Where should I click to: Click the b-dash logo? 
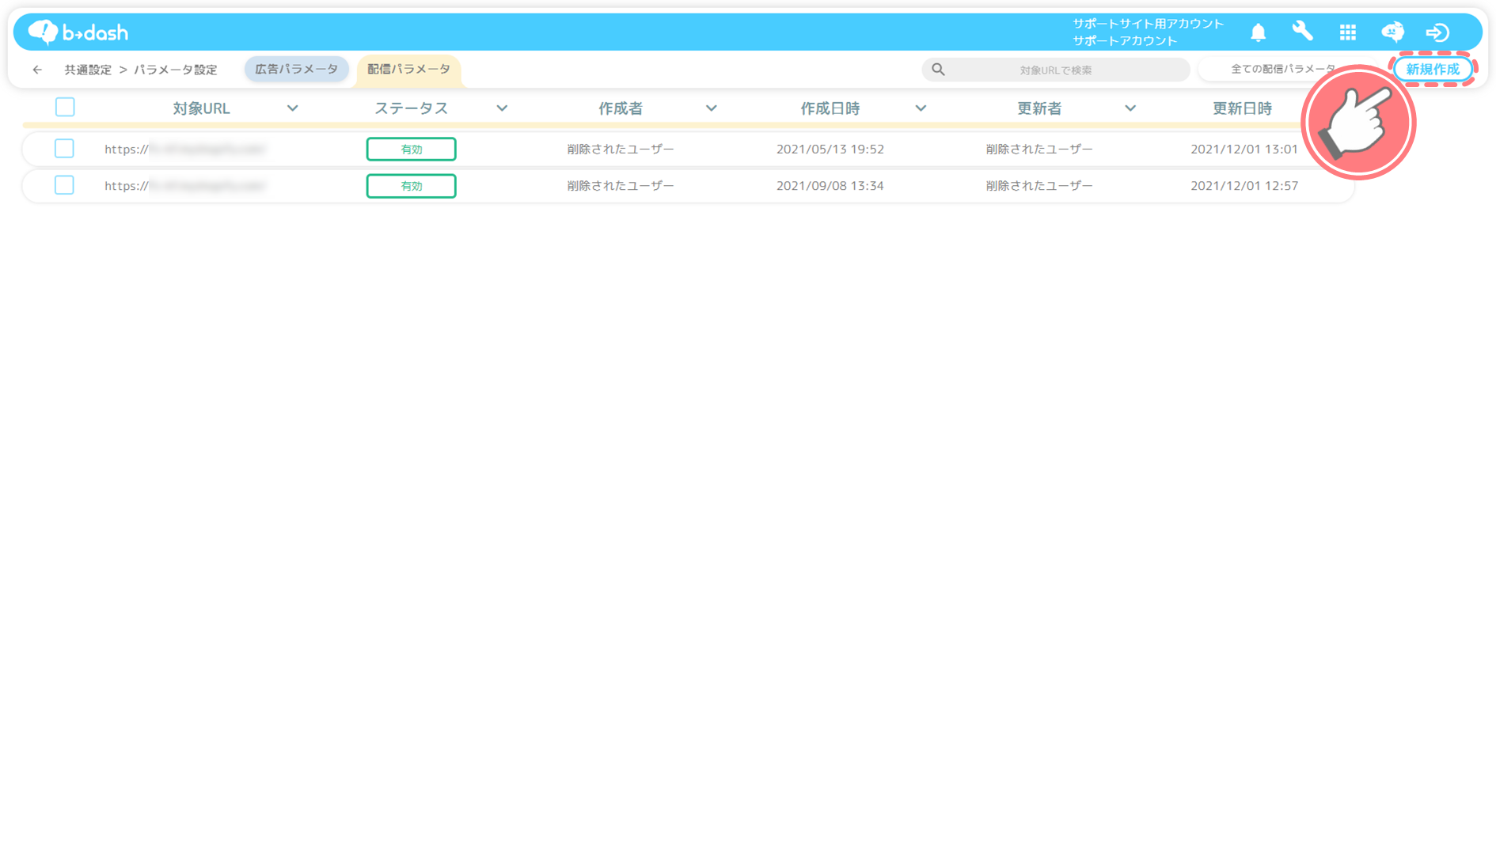78,32
